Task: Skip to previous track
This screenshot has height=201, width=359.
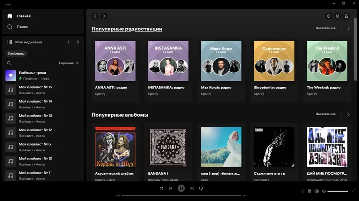Action: 171,188
